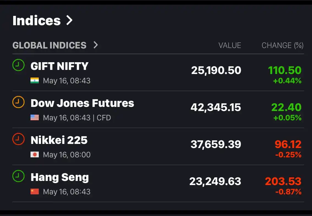Open the GLOBAL INDICES label
Viewport: 312px width, 216px height.
coord(49,46)
